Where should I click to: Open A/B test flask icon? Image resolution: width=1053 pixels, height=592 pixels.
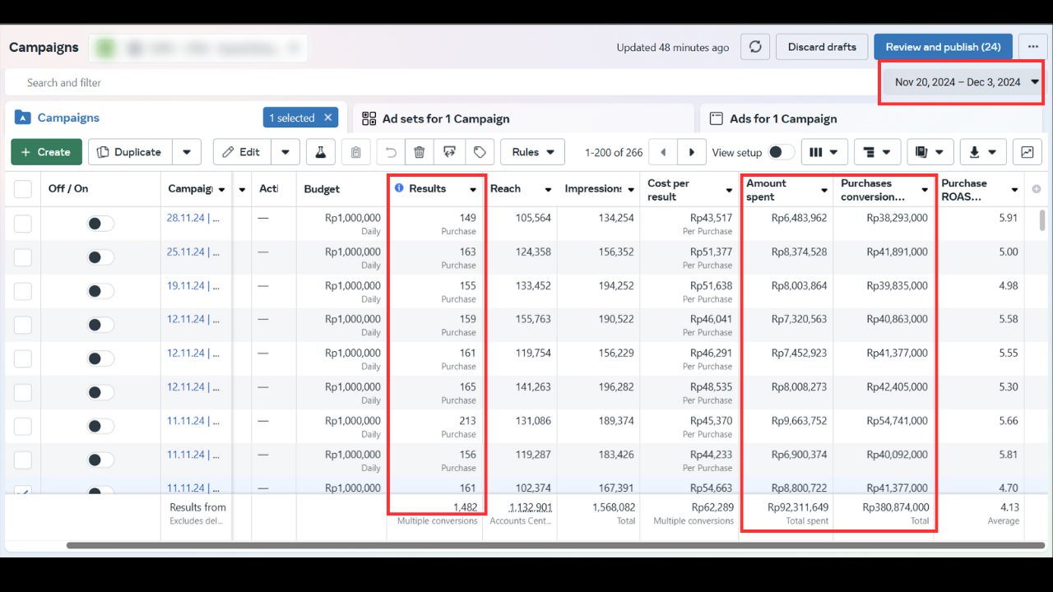(321, 152)
